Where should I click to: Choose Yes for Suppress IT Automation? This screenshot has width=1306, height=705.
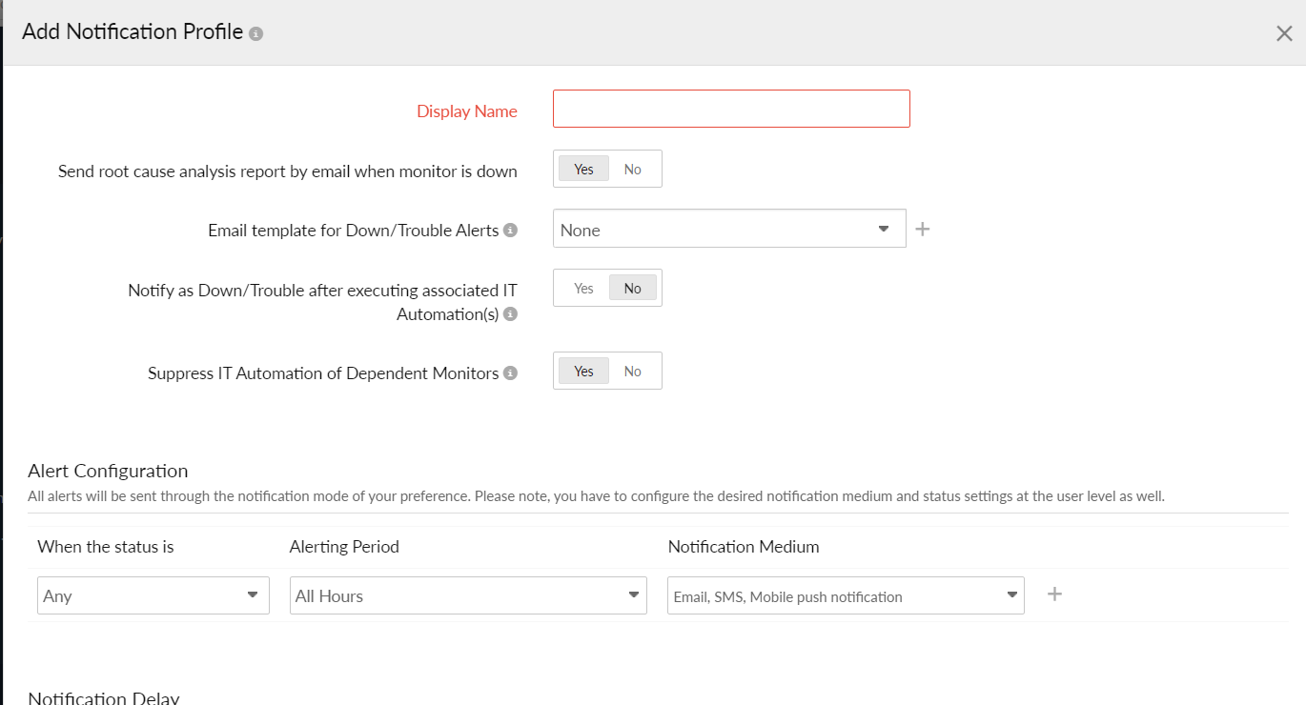(583, 372)
